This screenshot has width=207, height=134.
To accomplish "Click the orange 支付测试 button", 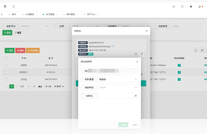I will pos(33,50).
